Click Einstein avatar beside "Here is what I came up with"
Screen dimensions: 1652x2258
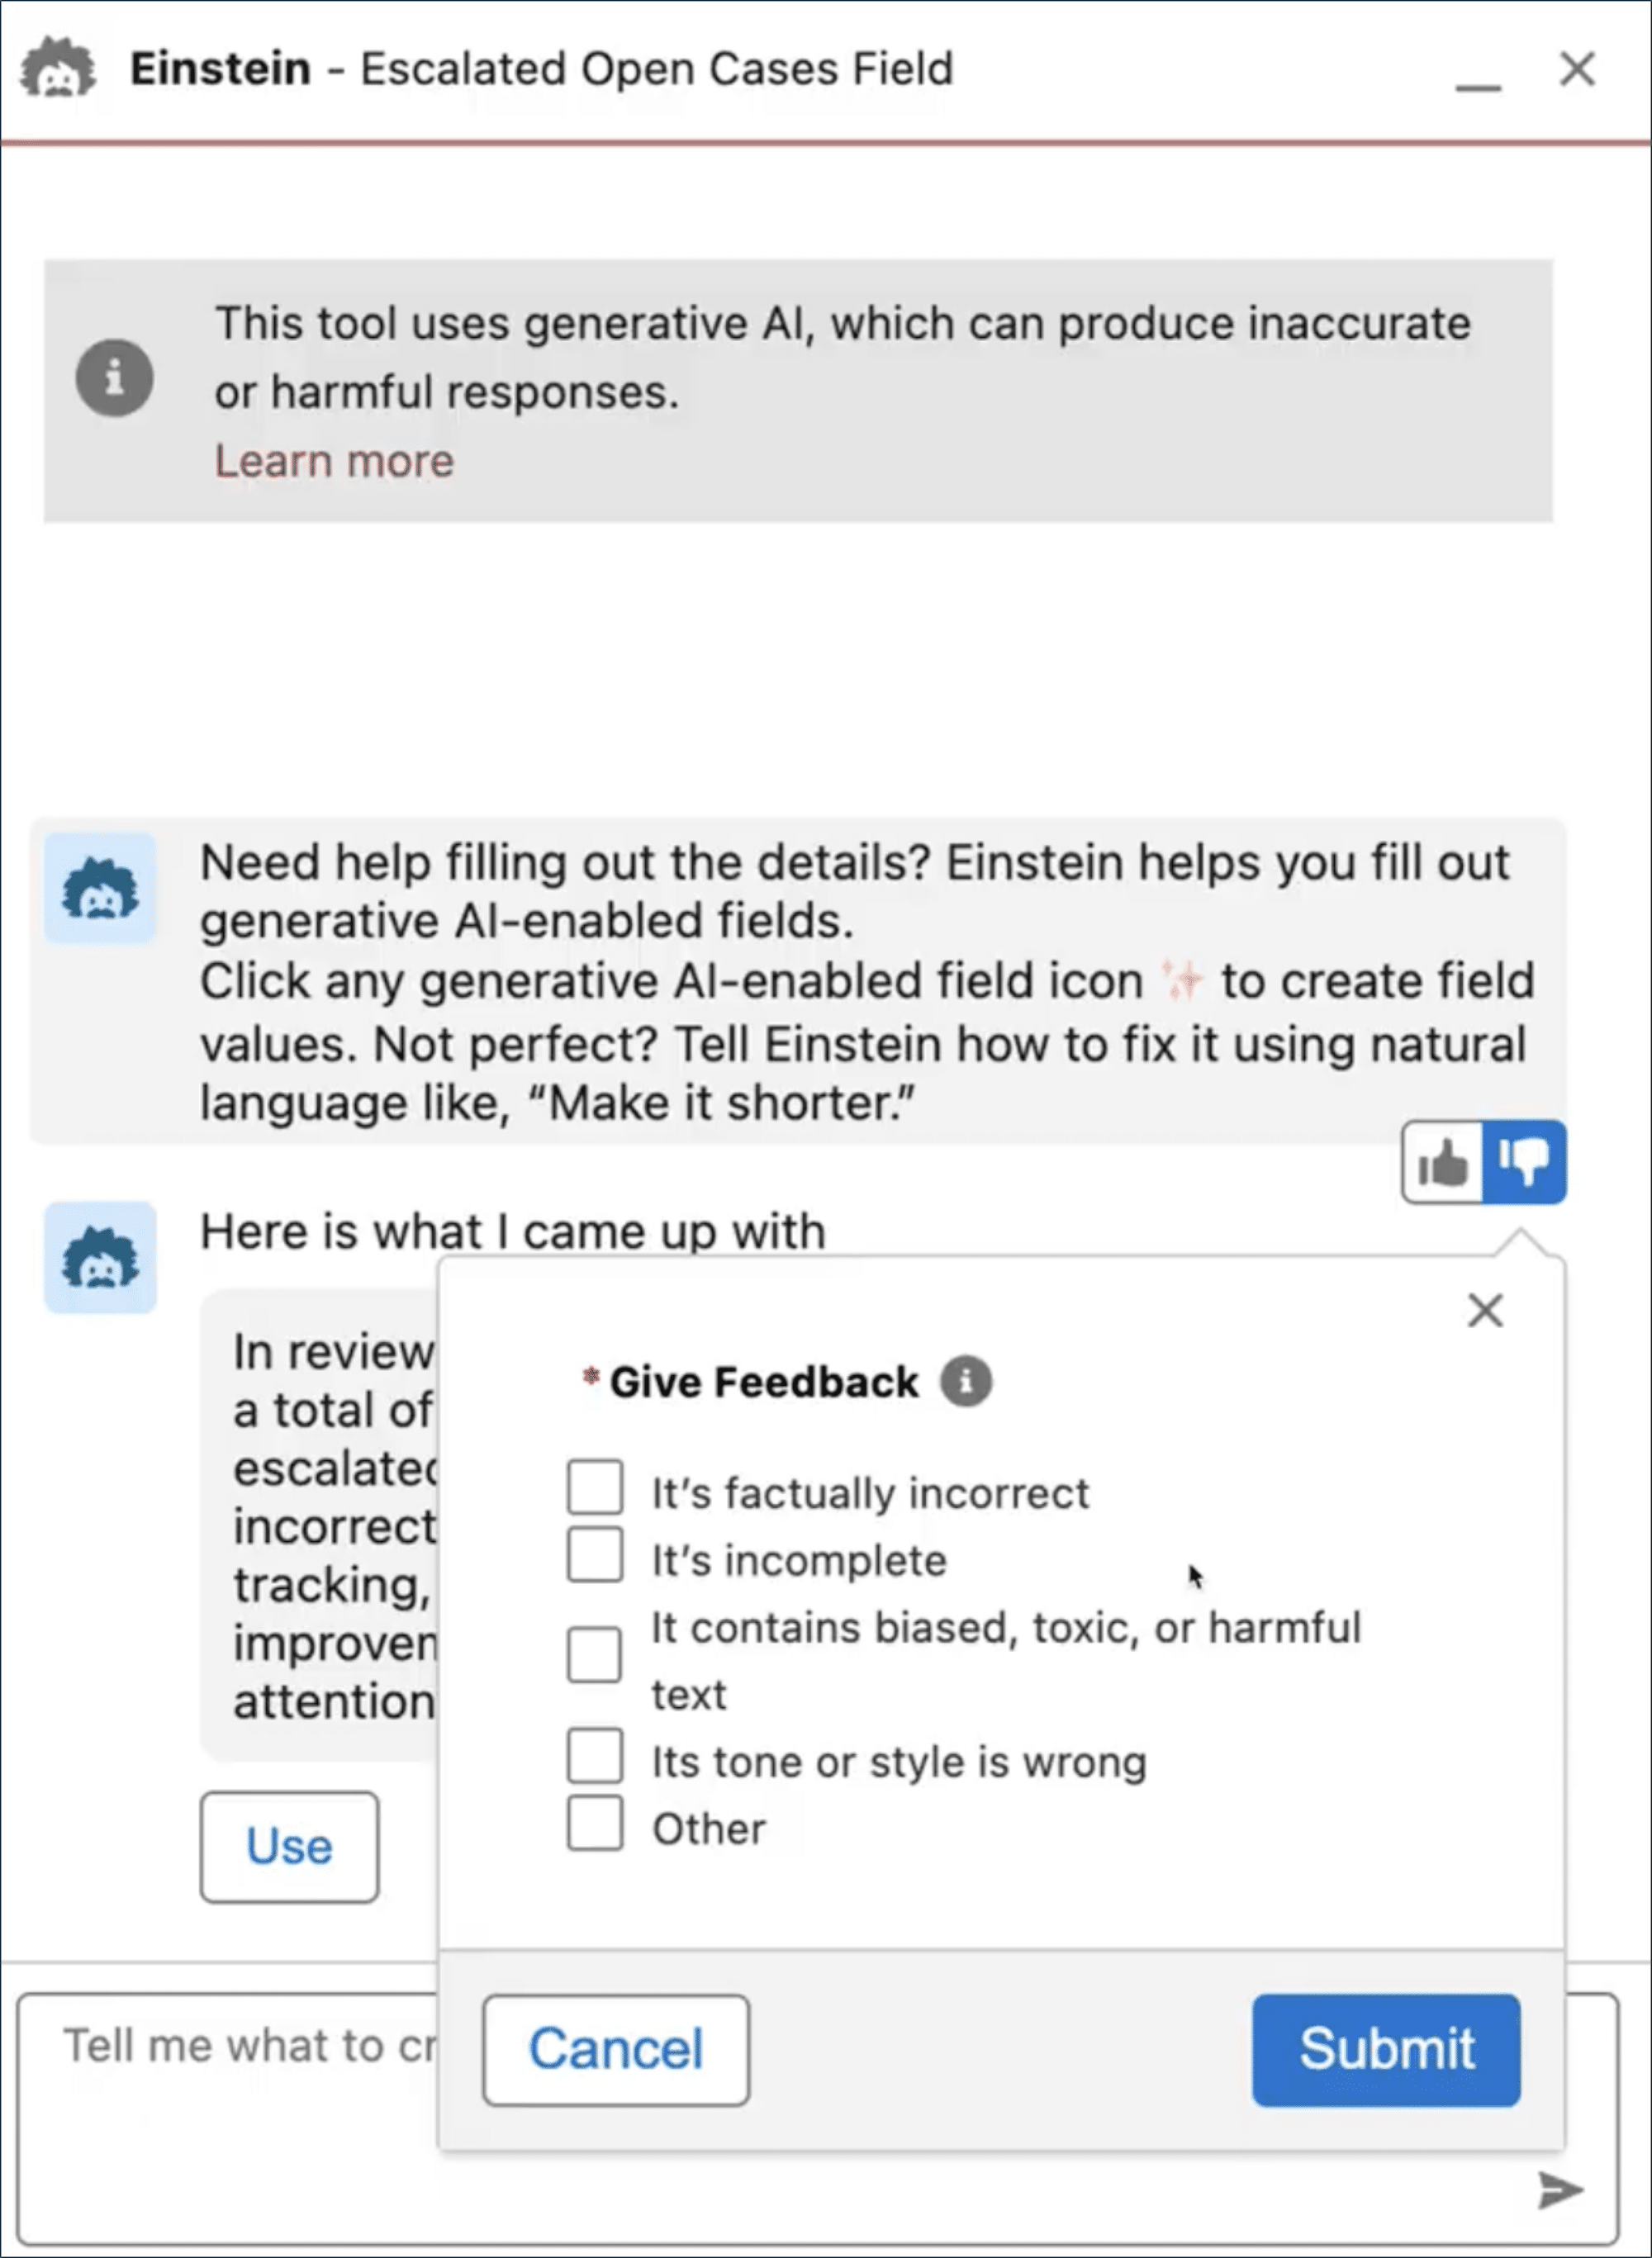(x=100, y=1258)
